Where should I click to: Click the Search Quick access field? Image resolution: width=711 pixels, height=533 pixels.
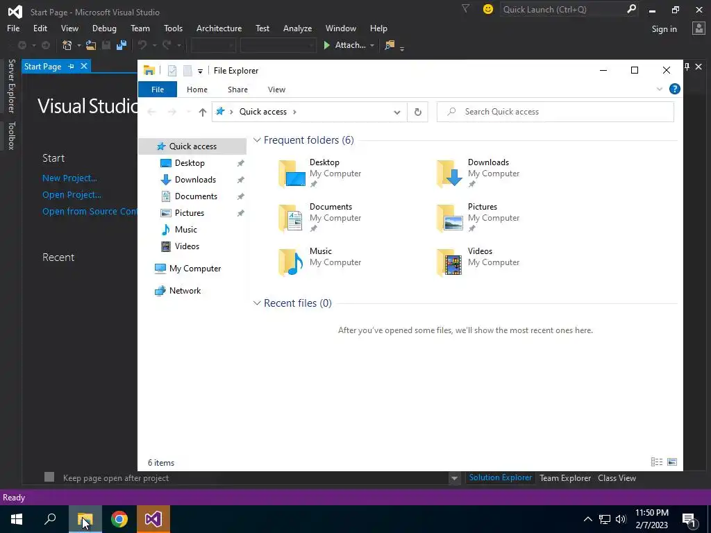pyautogui.click(x=555, y=112)
